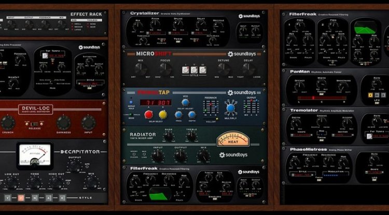Click the PrimalTap Freq knob
The image size is (389, 215).
pos(178,114)
